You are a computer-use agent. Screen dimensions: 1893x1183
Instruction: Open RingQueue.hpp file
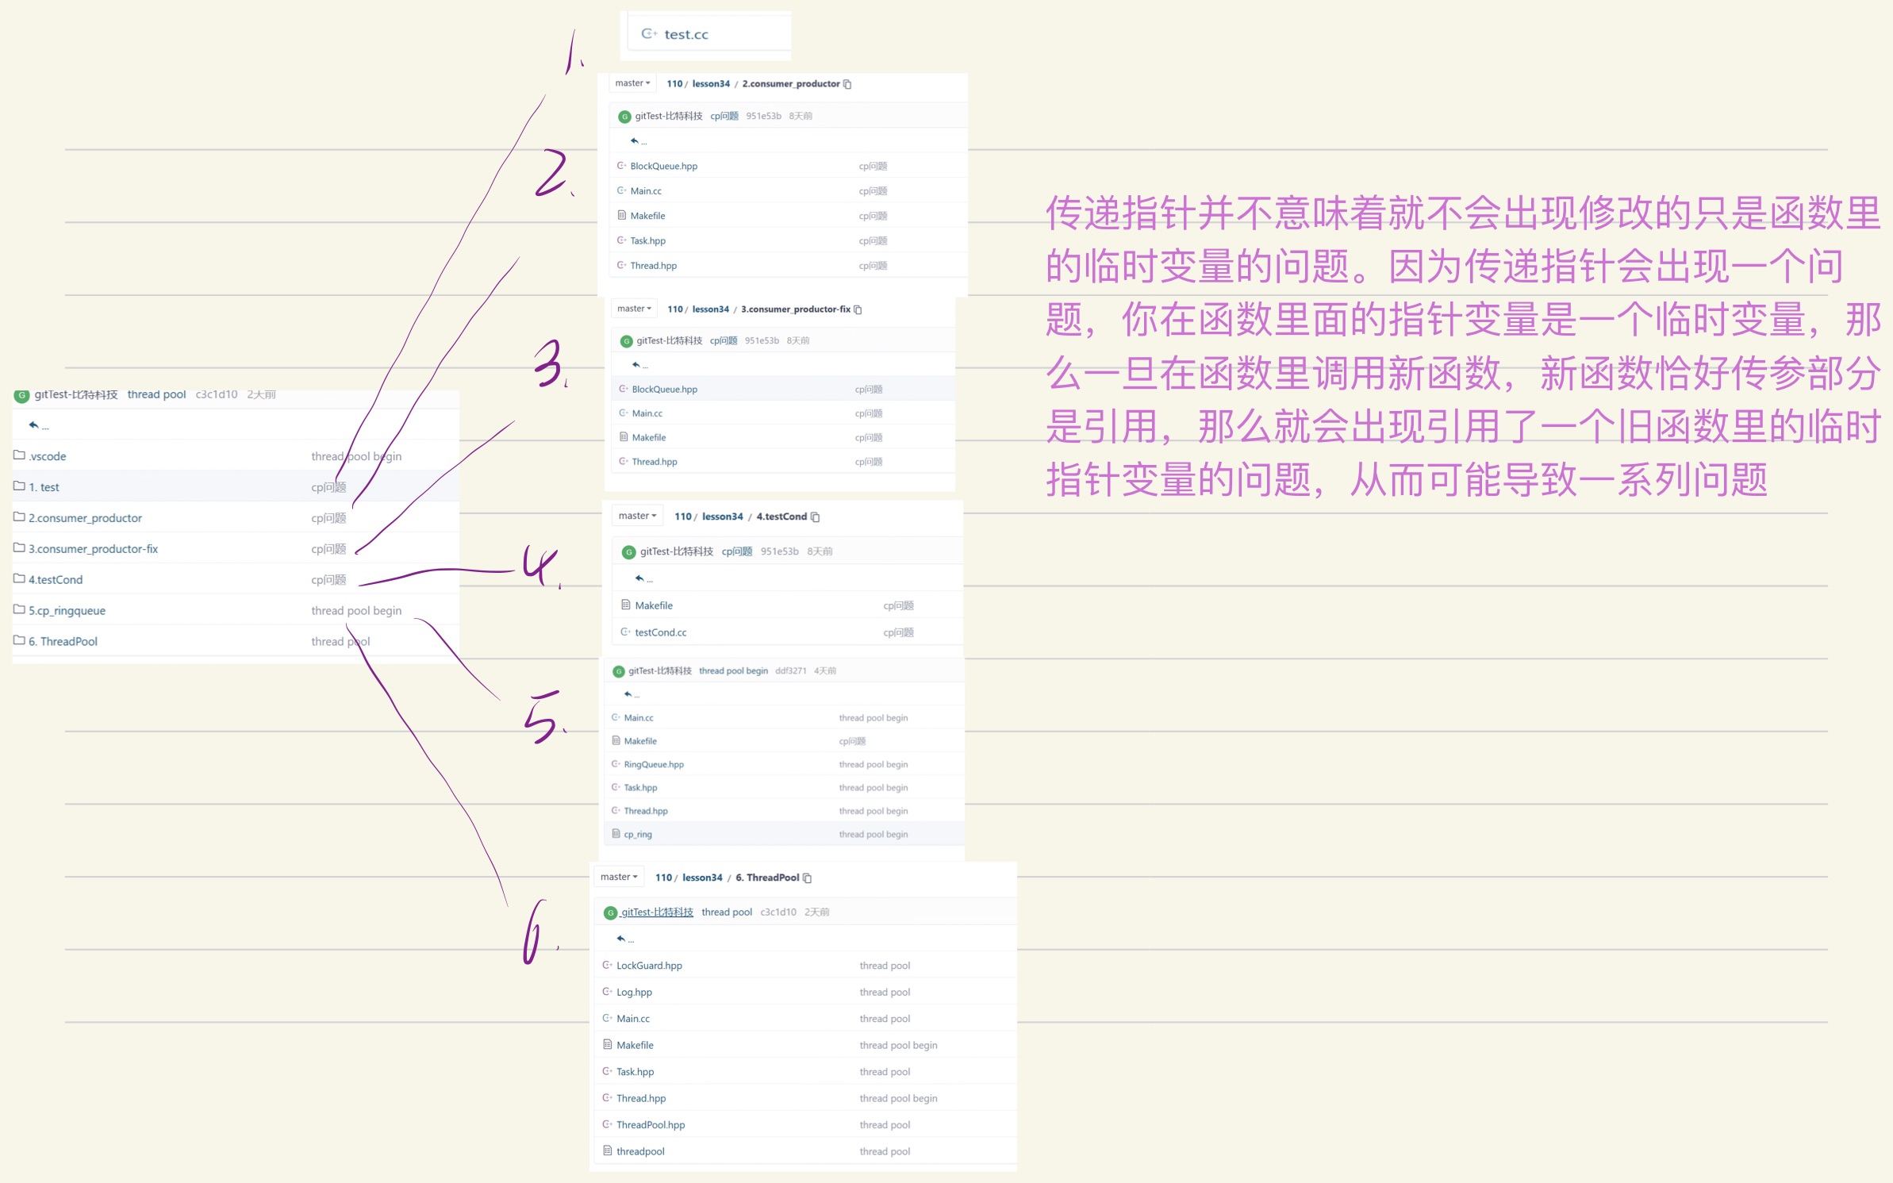(653, 765)
